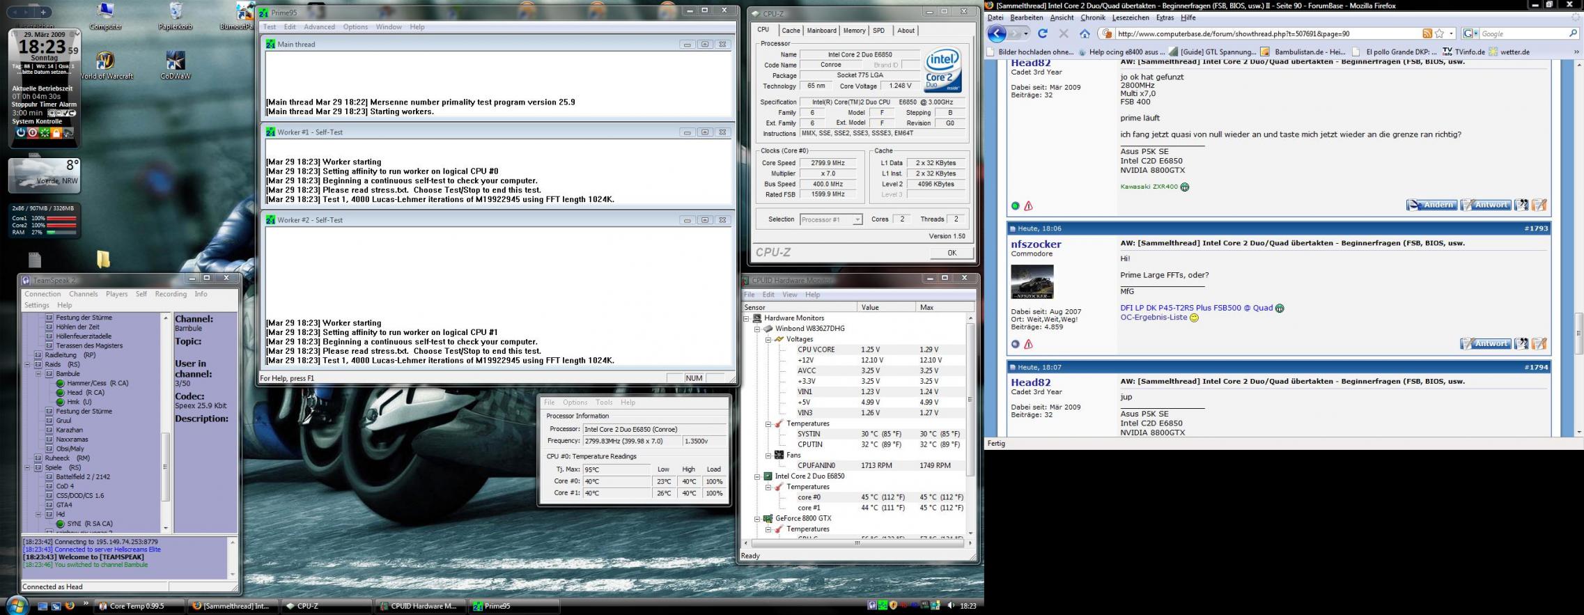Open the URL history dropdown arrow
The image size is (1584, 615).
(x=1452, y=33)
